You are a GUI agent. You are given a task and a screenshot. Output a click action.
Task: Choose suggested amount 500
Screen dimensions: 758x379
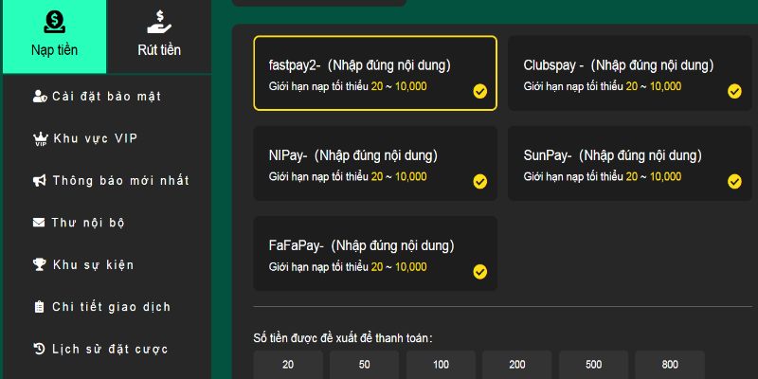[594, 365]
